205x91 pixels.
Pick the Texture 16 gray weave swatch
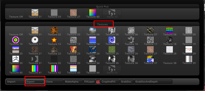point(131,41)
